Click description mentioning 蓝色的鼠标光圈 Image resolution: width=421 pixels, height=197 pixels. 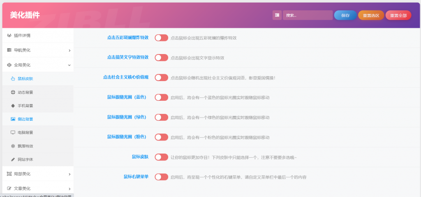[x=220, y=97]
